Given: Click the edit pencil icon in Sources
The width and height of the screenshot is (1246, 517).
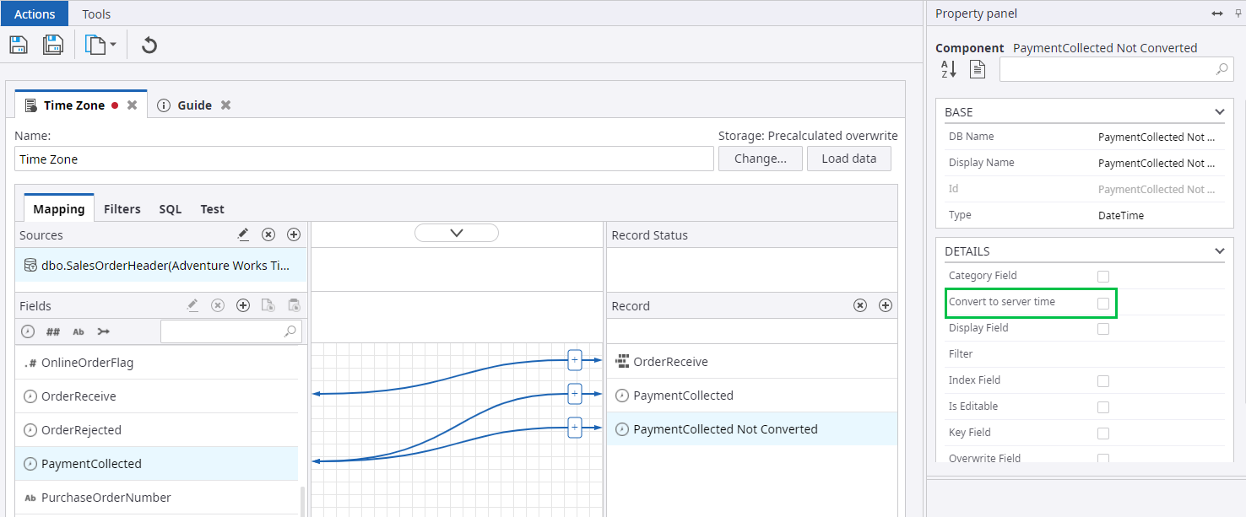Looking at the screenshot, I should click(243, 234).
